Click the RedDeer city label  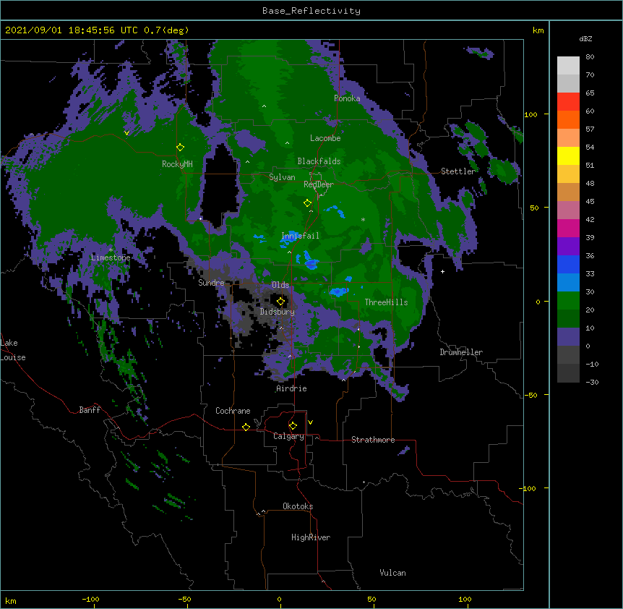319,184
